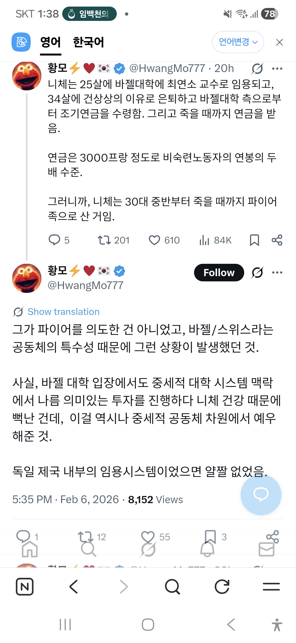Viewport: 296px width, 643px height.
Task: Switch to the 한국어 tab
Action: 89,42
